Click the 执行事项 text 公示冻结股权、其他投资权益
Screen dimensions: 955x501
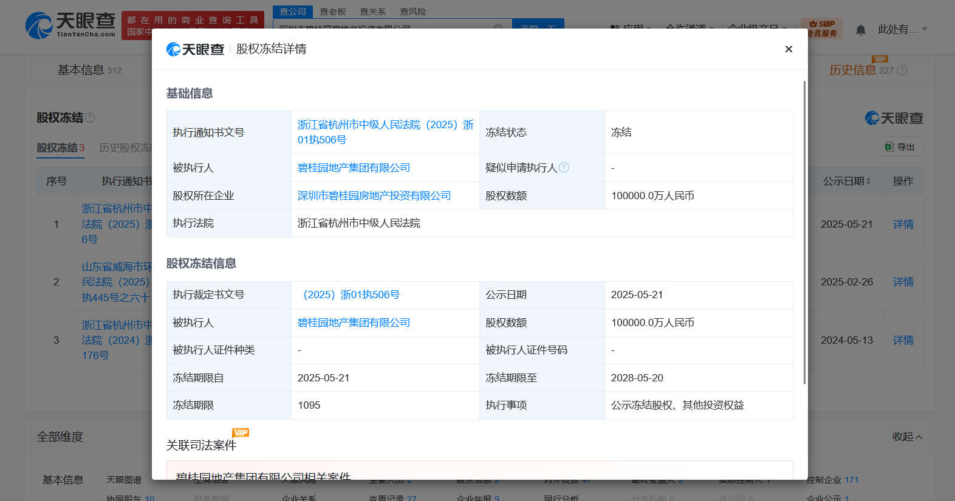pyautogui.click(x=677, y=405)
